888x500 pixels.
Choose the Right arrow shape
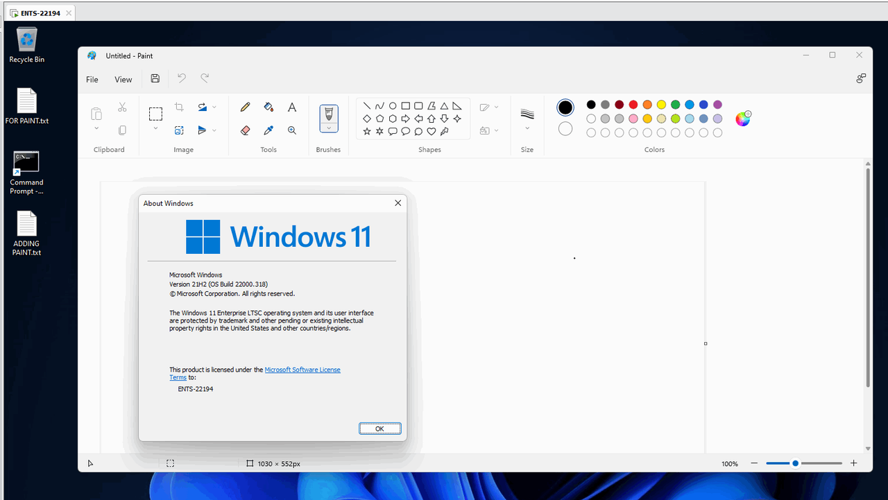406,119
